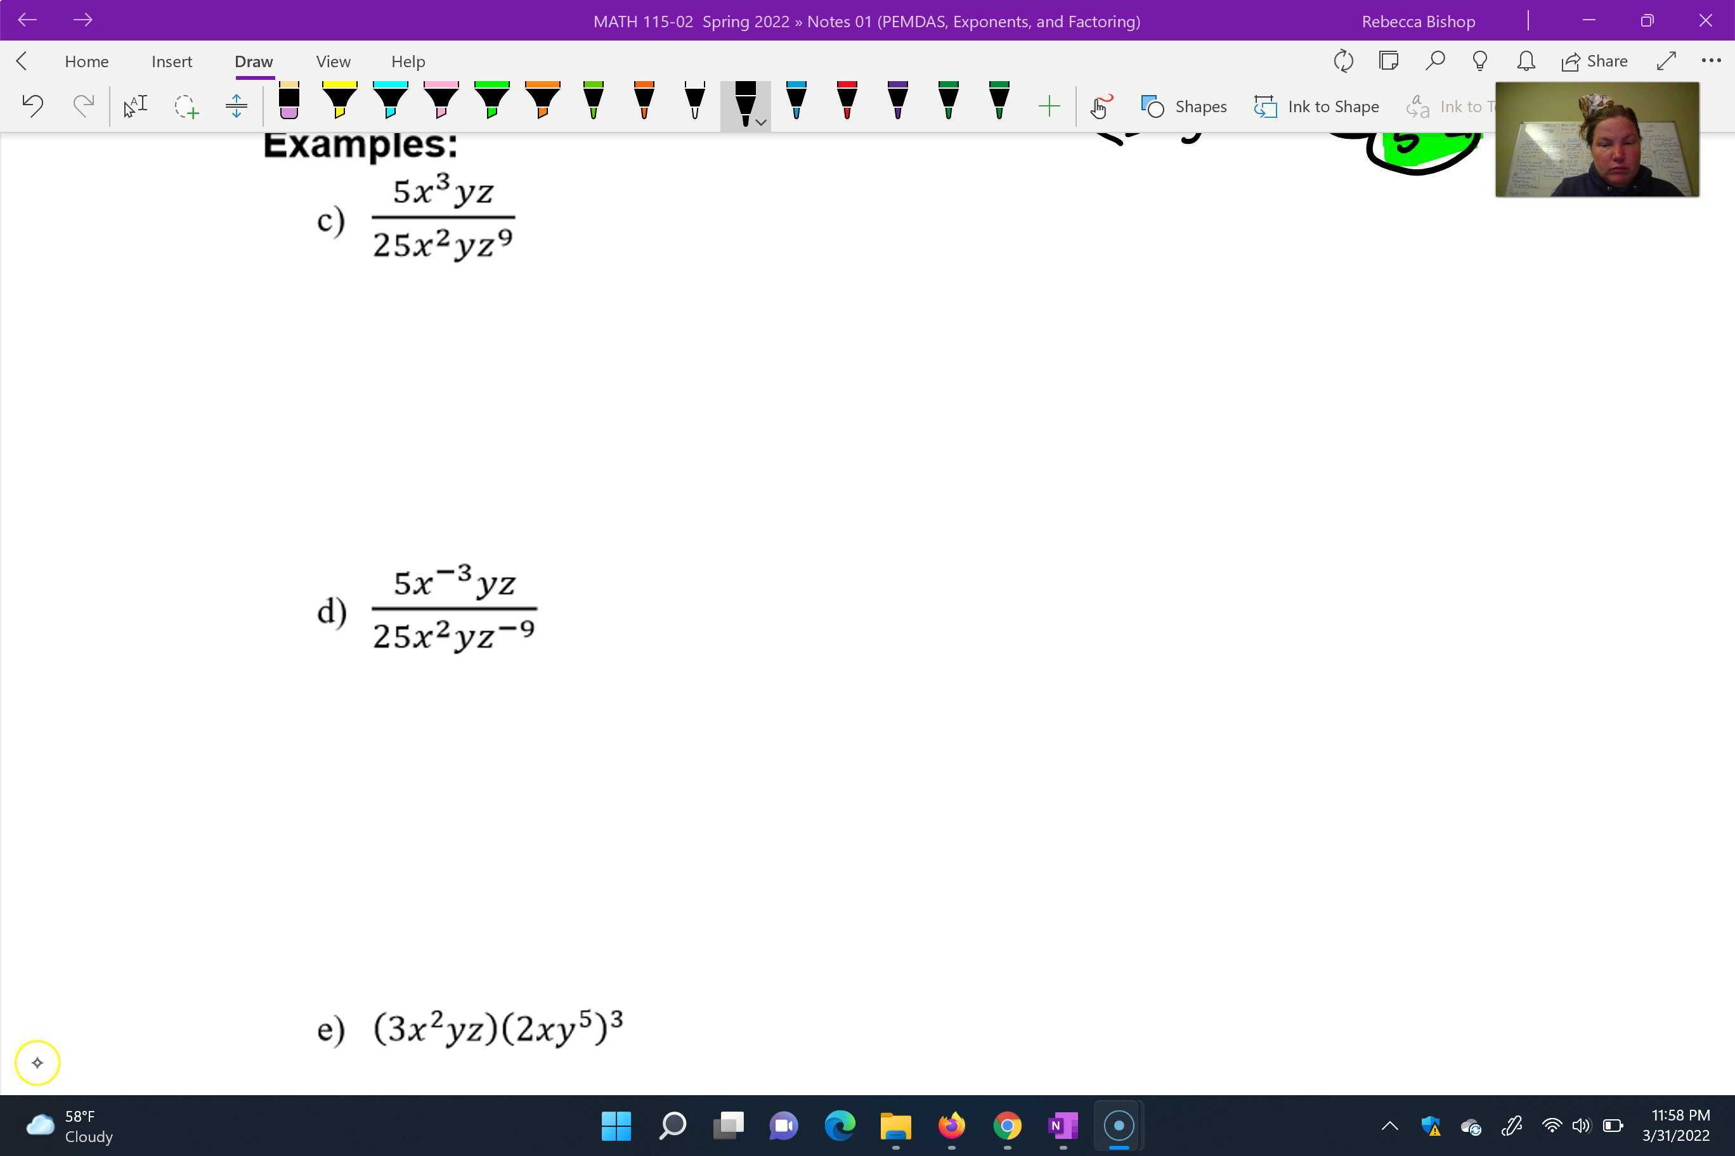Select the red pen
This screenshot has width=1735, height=1156.
[846, 105]
